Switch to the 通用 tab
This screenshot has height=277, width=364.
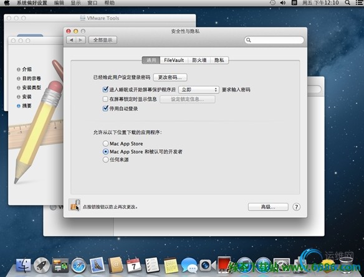tap(151, 60)
